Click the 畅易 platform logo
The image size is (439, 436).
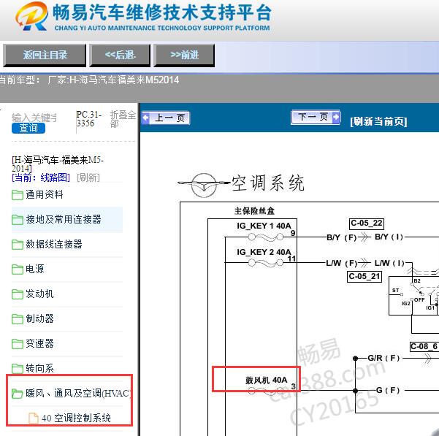(x=31, y=16)
